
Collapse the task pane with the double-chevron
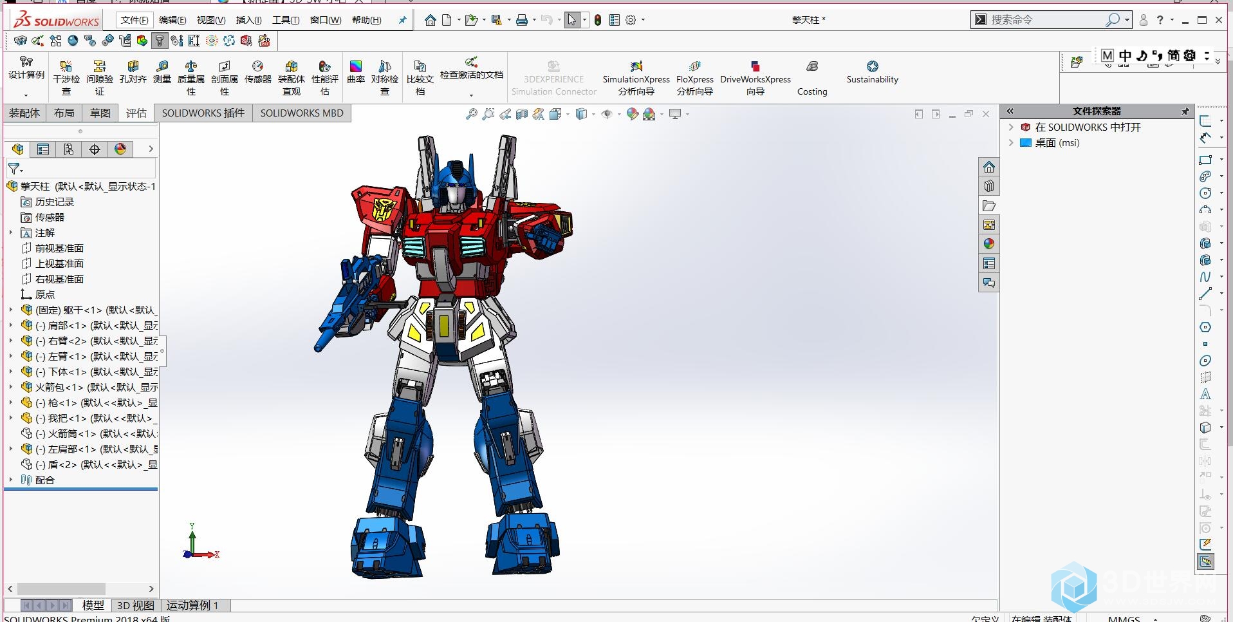tap(1010, 111)
